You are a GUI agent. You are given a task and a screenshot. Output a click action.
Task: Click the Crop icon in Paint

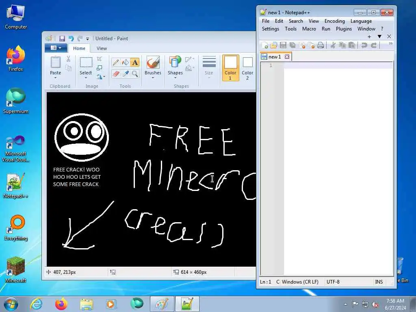coord(100,59)
